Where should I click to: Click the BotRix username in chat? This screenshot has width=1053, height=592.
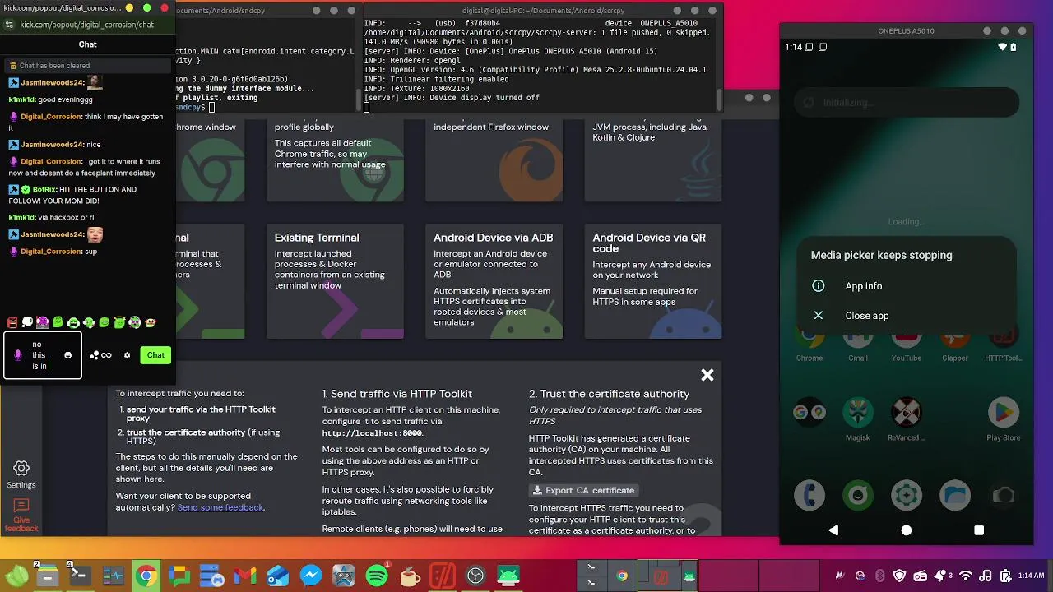(44, 189)
